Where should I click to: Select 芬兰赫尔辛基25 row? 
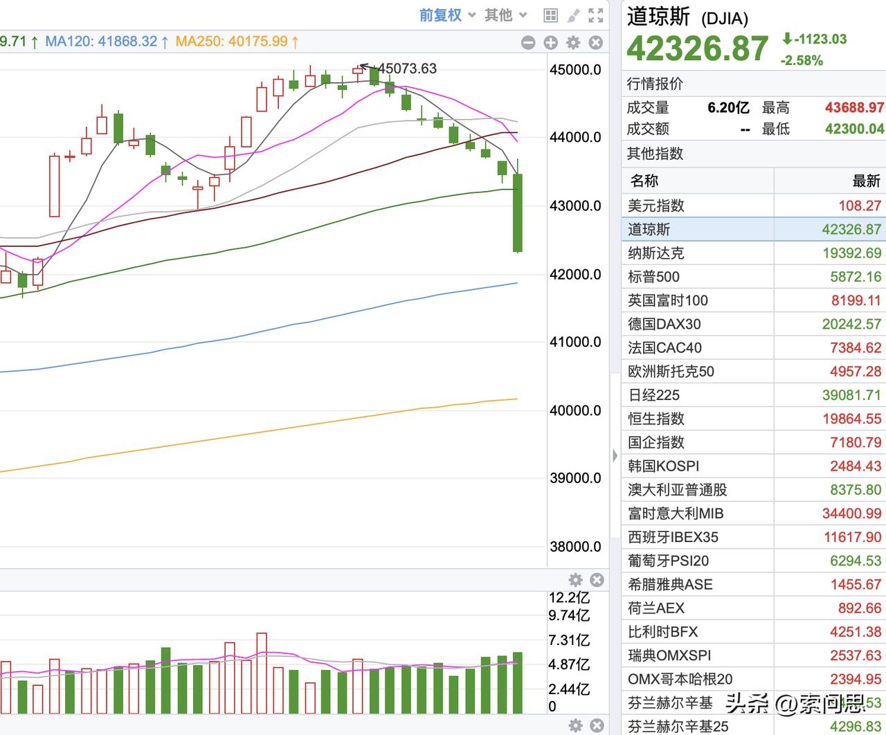click(x=754, y=726)
